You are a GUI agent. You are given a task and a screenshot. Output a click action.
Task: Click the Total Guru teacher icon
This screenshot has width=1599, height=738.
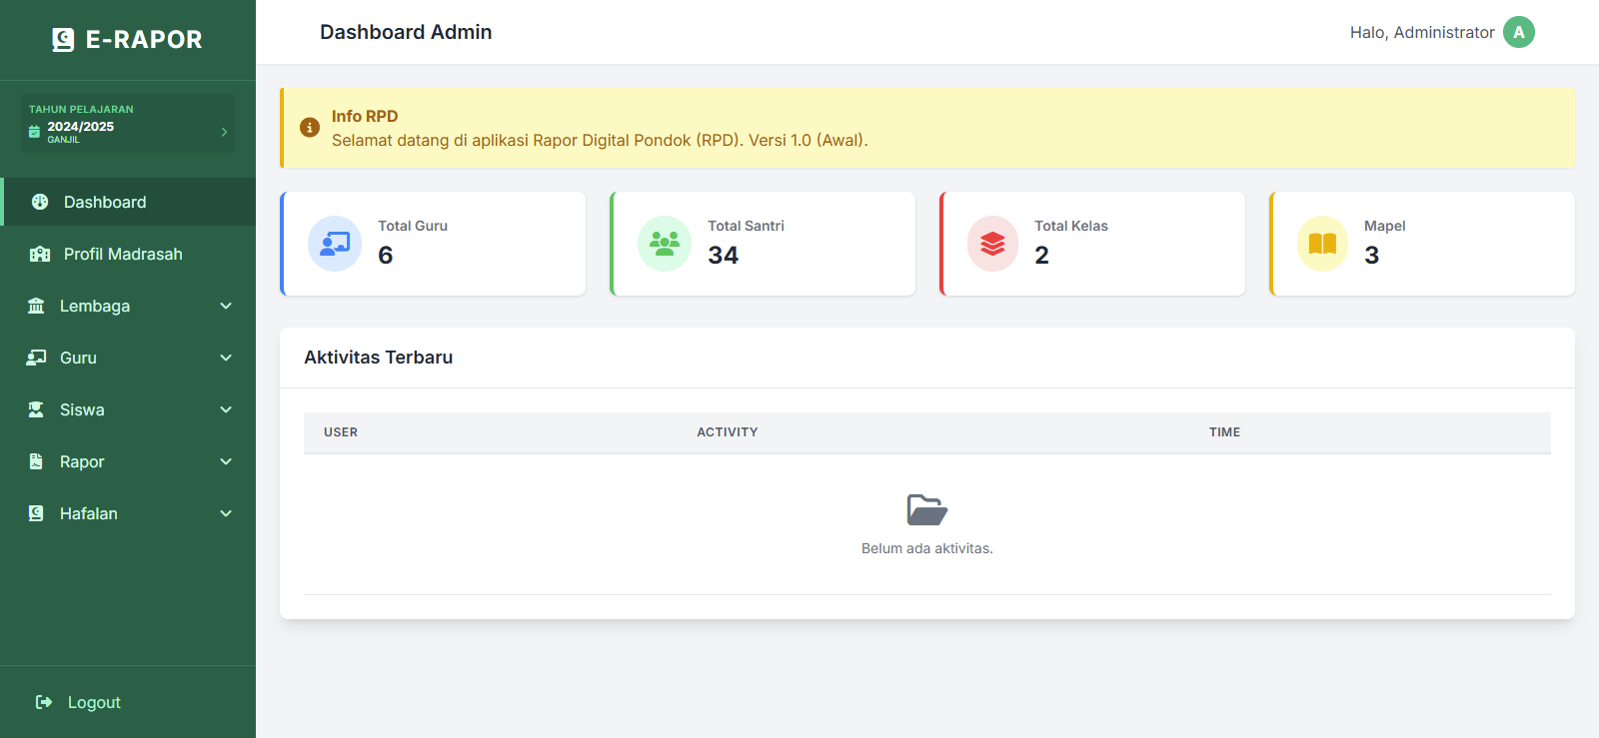pyautogui.click(x=335, y=244)
